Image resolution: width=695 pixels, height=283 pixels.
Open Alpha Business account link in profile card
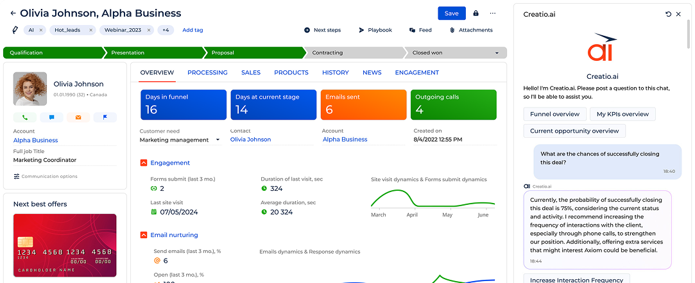coord(35,140)
